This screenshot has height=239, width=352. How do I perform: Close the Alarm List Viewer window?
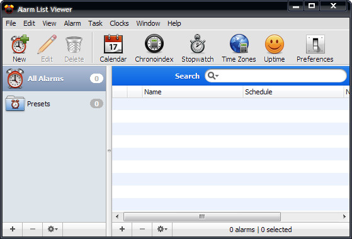coord(333,6)
